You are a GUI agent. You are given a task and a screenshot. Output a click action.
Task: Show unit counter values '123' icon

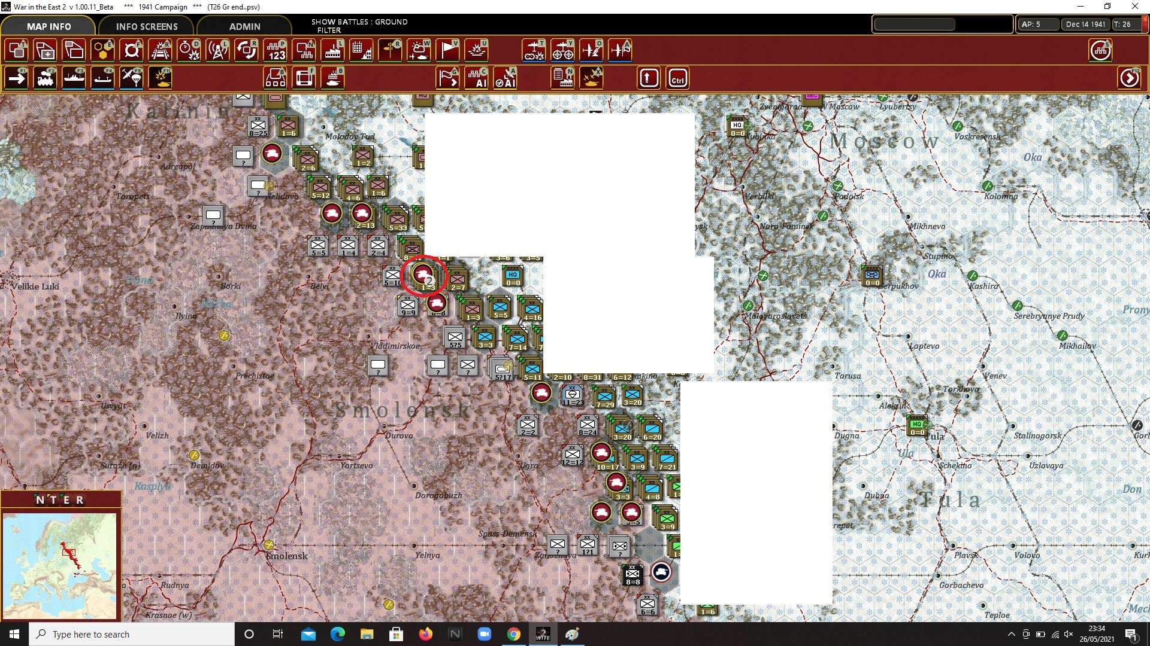276,50
